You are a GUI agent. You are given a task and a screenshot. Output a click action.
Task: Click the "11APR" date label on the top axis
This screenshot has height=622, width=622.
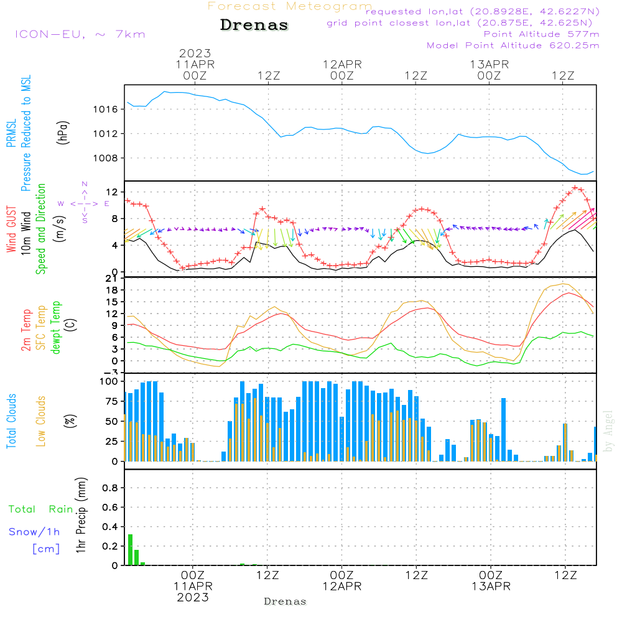(x=195, y=64)
